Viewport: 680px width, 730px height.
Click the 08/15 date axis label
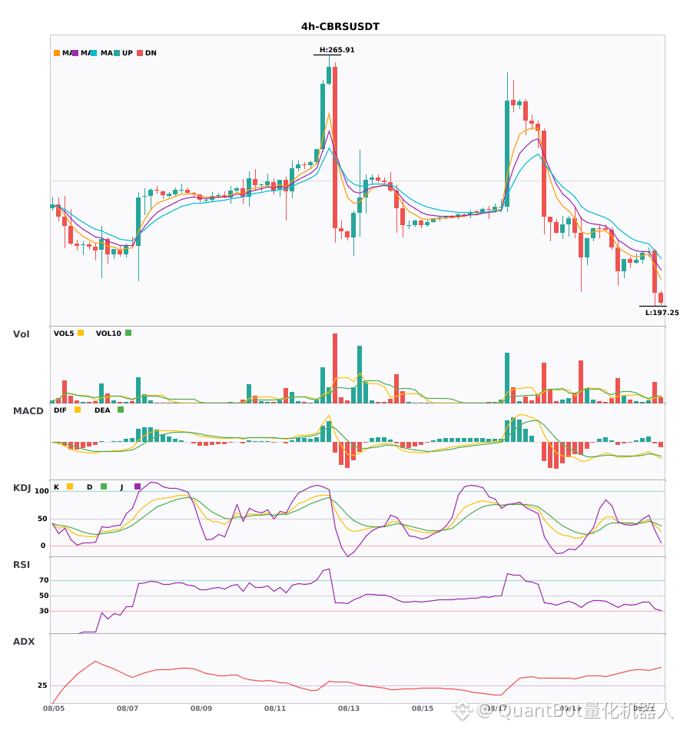[x=423, y=708]
